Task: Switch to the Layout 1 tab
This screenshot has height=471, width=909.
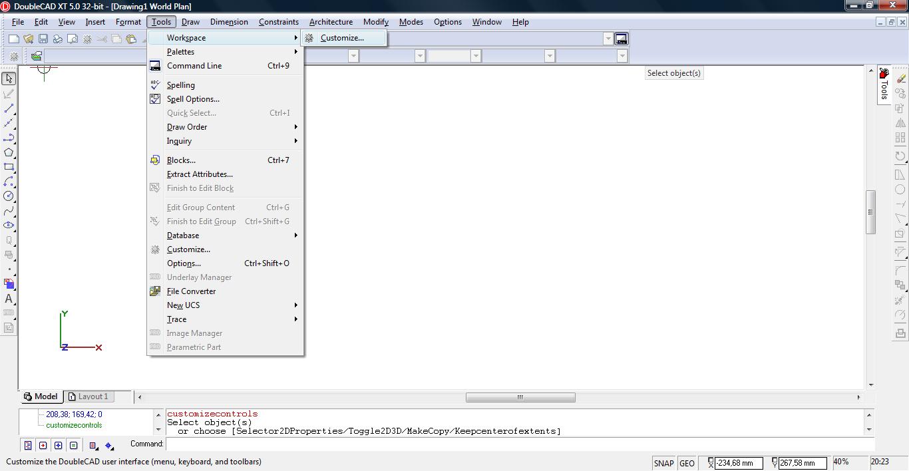Action: tap(92, 396)
